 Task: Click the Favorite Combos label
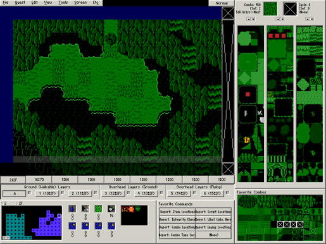251,192
